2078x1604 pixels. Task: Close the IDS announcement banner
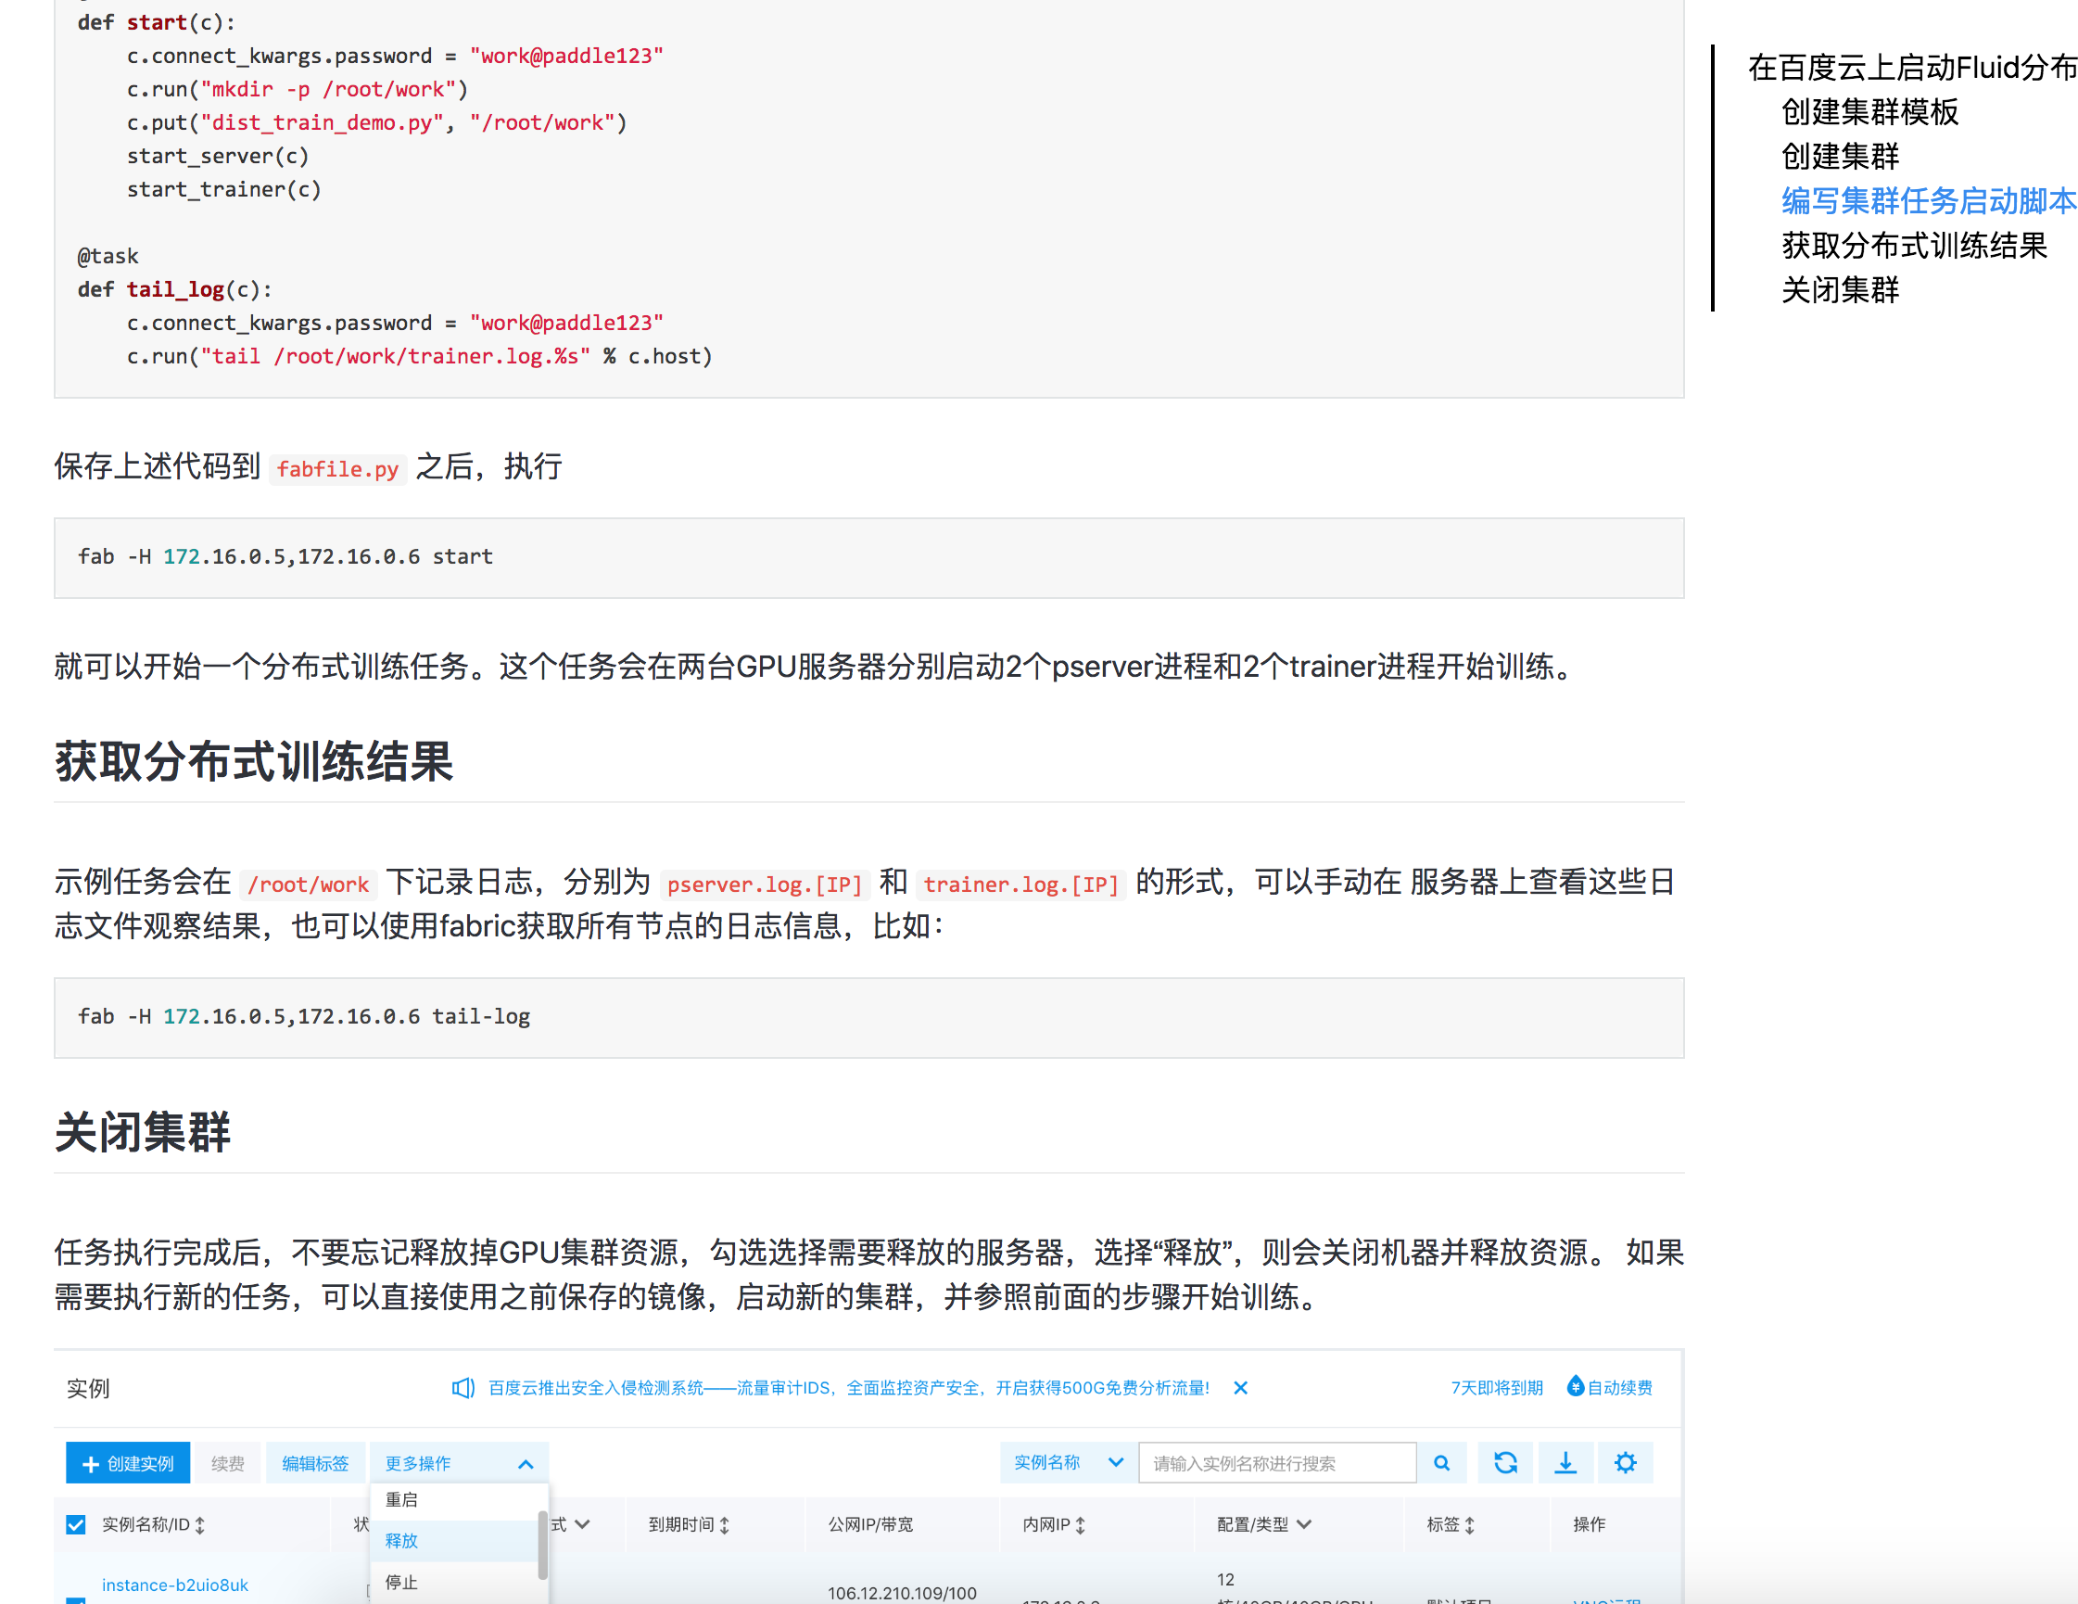(x=1241, y=1388)
